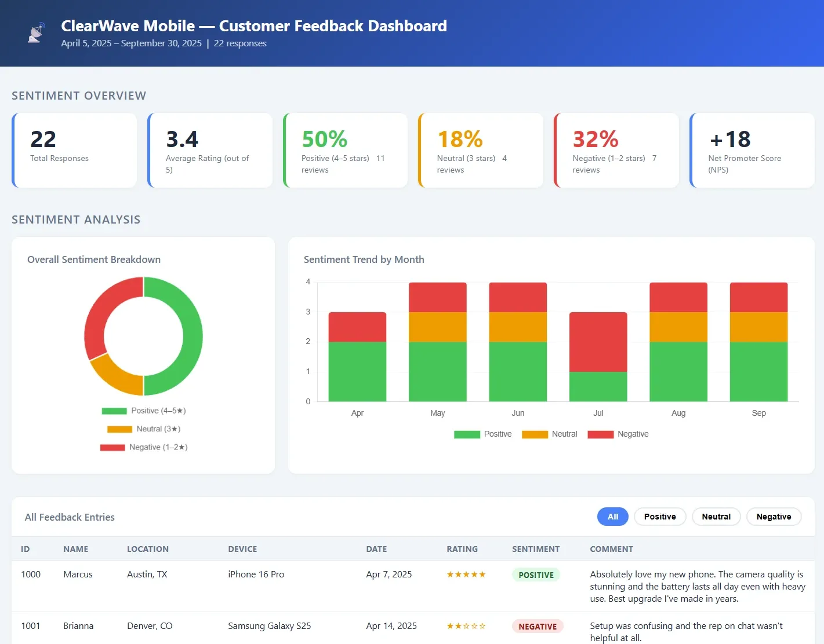
Task: Click the red Sep negative bar segment
Action: click(758, 297)
